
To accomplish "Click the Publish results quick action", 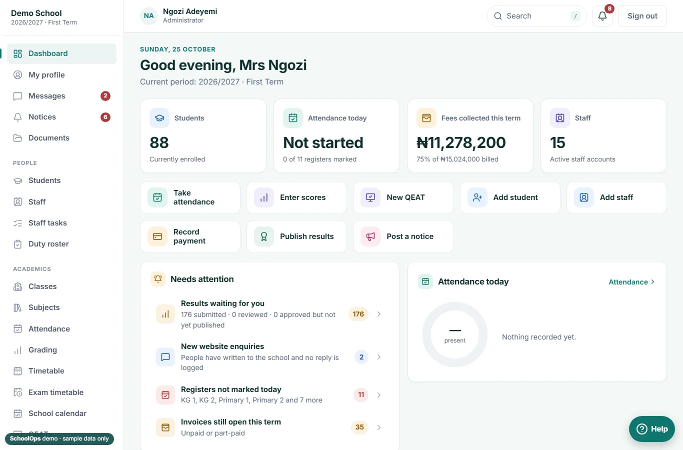I will pyautogui.click(x=296, y=236).
